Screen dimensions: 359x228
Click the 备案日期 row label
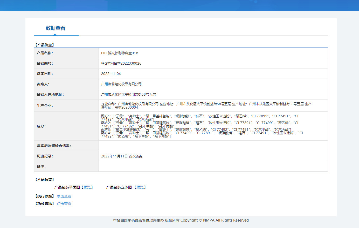point(45,74)
